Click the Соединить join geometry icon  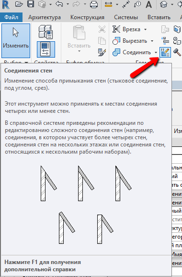pos(116,52)
